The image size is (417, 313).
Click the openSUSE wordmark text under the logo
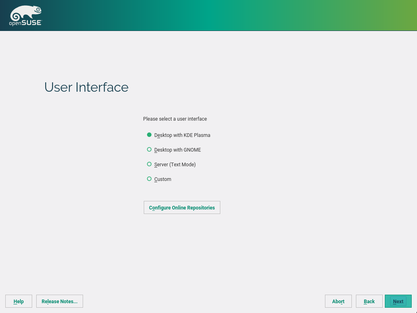point(25,23)
